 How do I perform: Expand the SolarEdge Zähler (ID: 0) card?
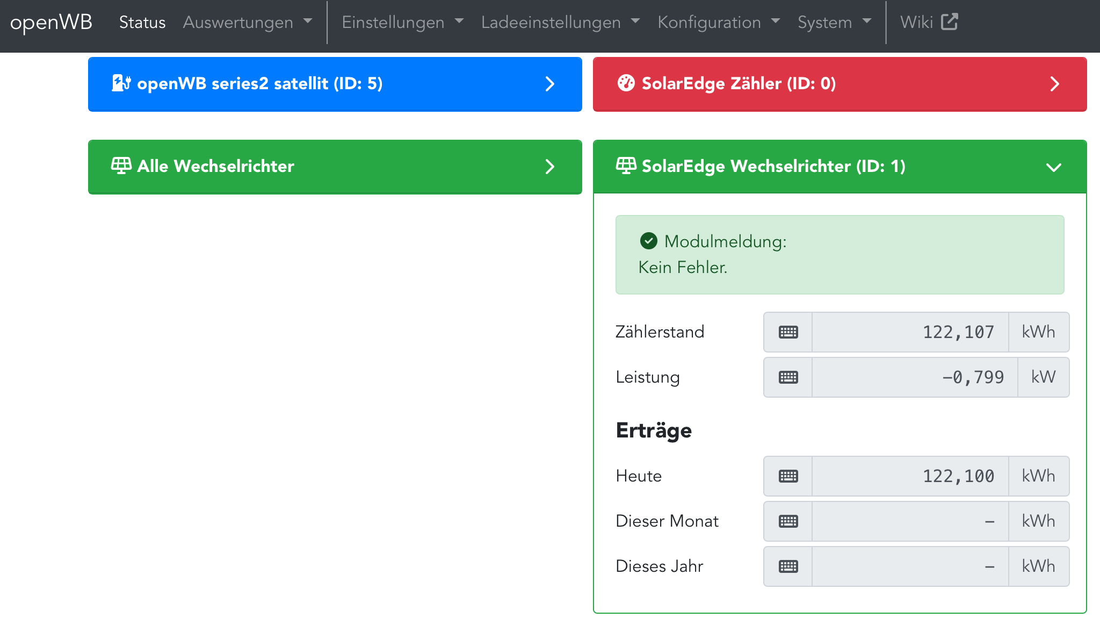[x=840, y=84]
